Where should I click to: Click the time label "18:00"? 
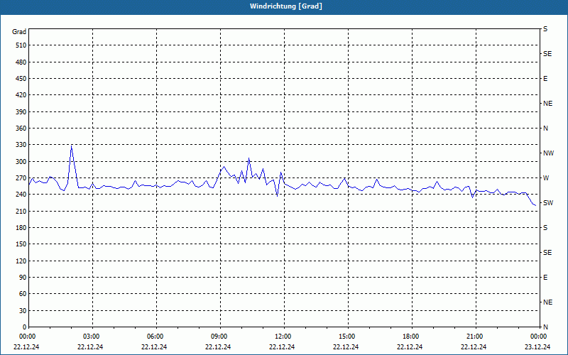point(412,337)
